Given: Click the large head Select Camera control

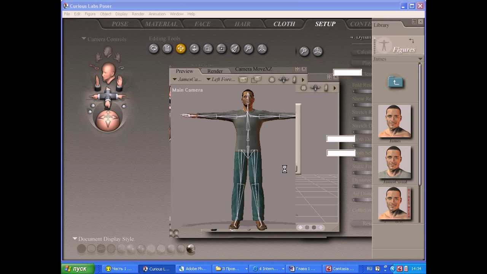Looking at the screenshot, I should tap(108, 73).
